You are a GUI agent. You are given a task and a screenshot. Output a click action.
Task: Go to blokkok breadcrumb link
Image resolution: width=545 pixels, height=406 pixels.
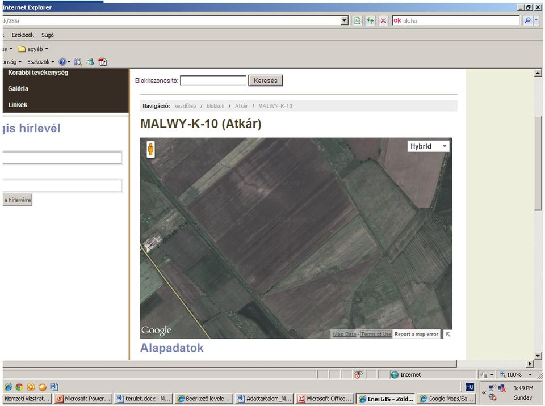click(216, 106)
